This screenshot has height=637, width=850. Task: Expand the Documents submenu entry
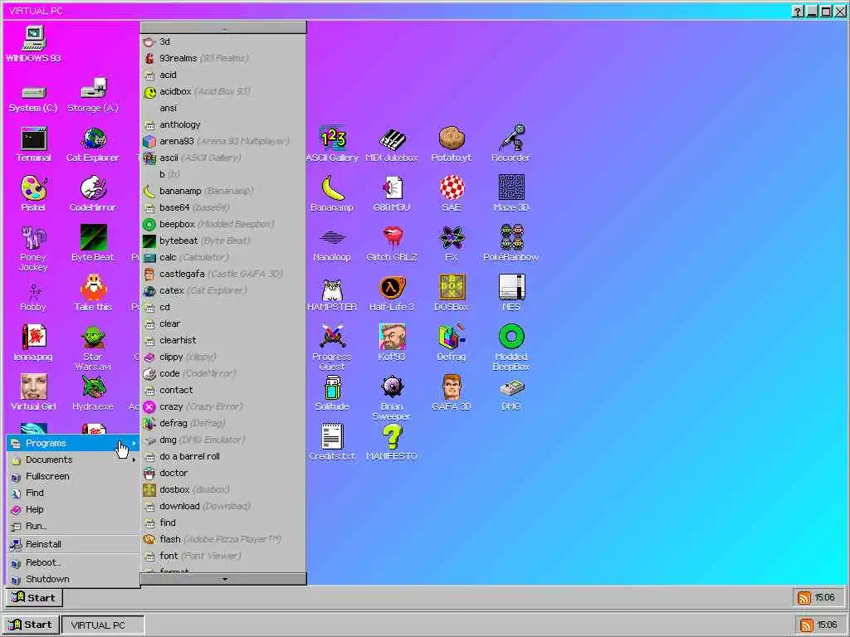73,460
